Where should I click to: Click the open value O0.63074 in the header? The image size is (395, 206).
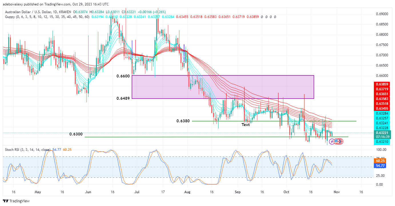81,12
